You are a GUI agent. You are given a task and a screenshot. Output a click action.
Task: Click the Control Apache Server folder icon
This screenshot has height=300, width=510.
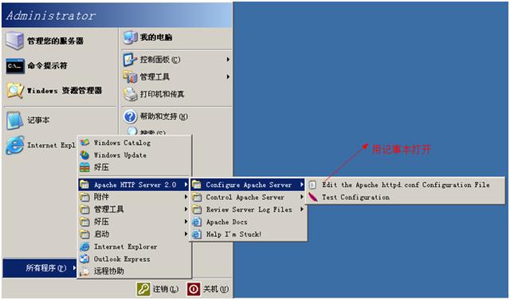(x=197, y=197)
